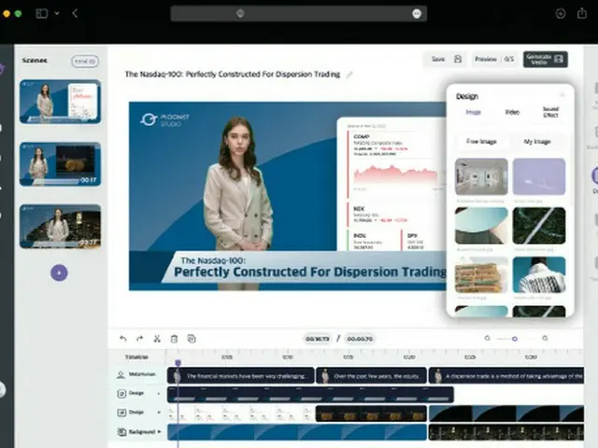
Task: Click the project title text
Action: click(233, 75)
